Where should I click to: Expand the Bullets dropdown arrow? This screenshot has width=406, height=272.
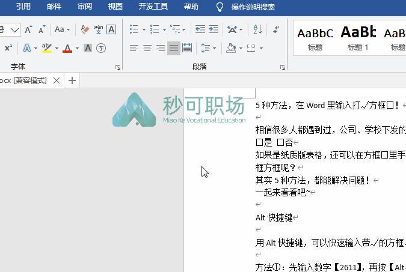144,30
